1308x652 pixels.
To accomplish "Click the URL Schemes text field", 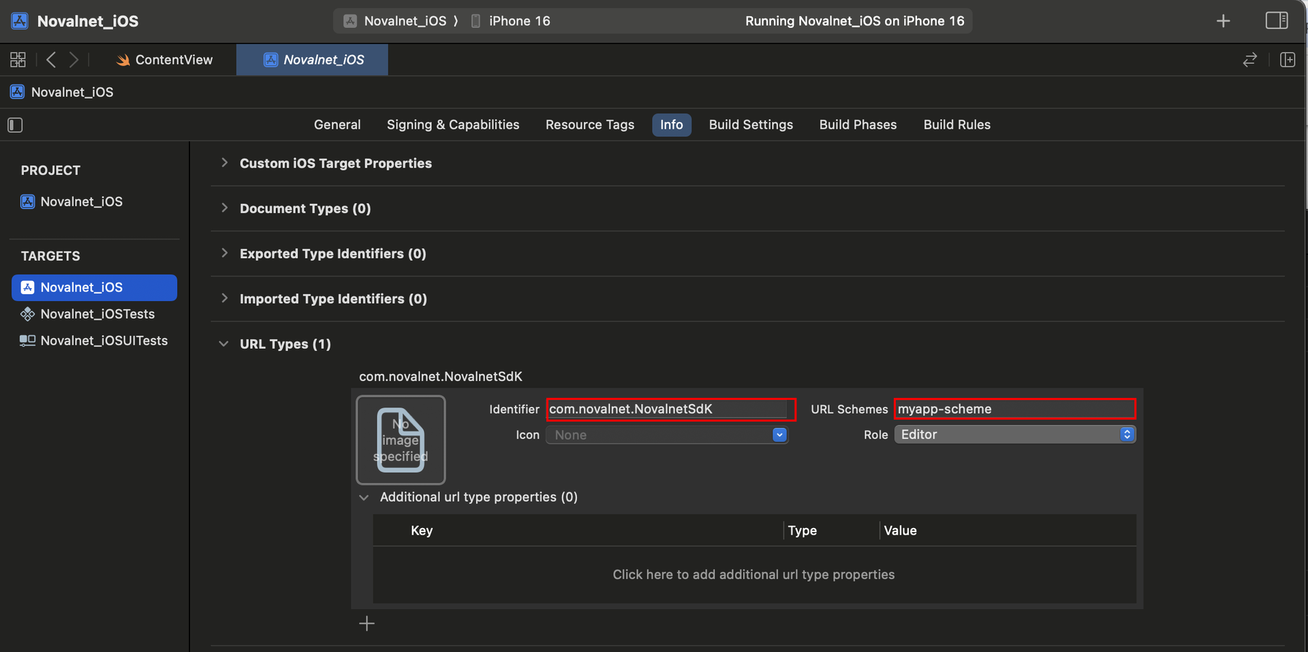I will click(1014, 409).
